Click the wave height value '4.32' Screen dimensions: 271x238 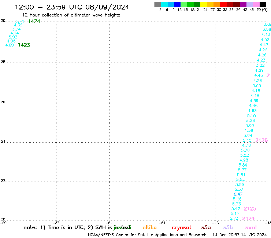click(x=18, y=25)
